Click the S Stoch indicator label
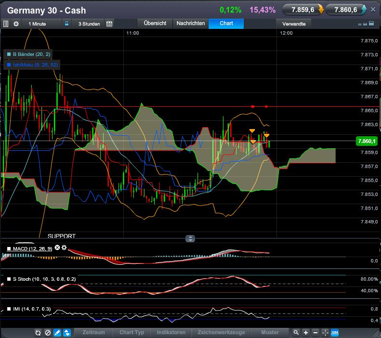381x338 pixels. pyautogui.click(x=44, y=279)
